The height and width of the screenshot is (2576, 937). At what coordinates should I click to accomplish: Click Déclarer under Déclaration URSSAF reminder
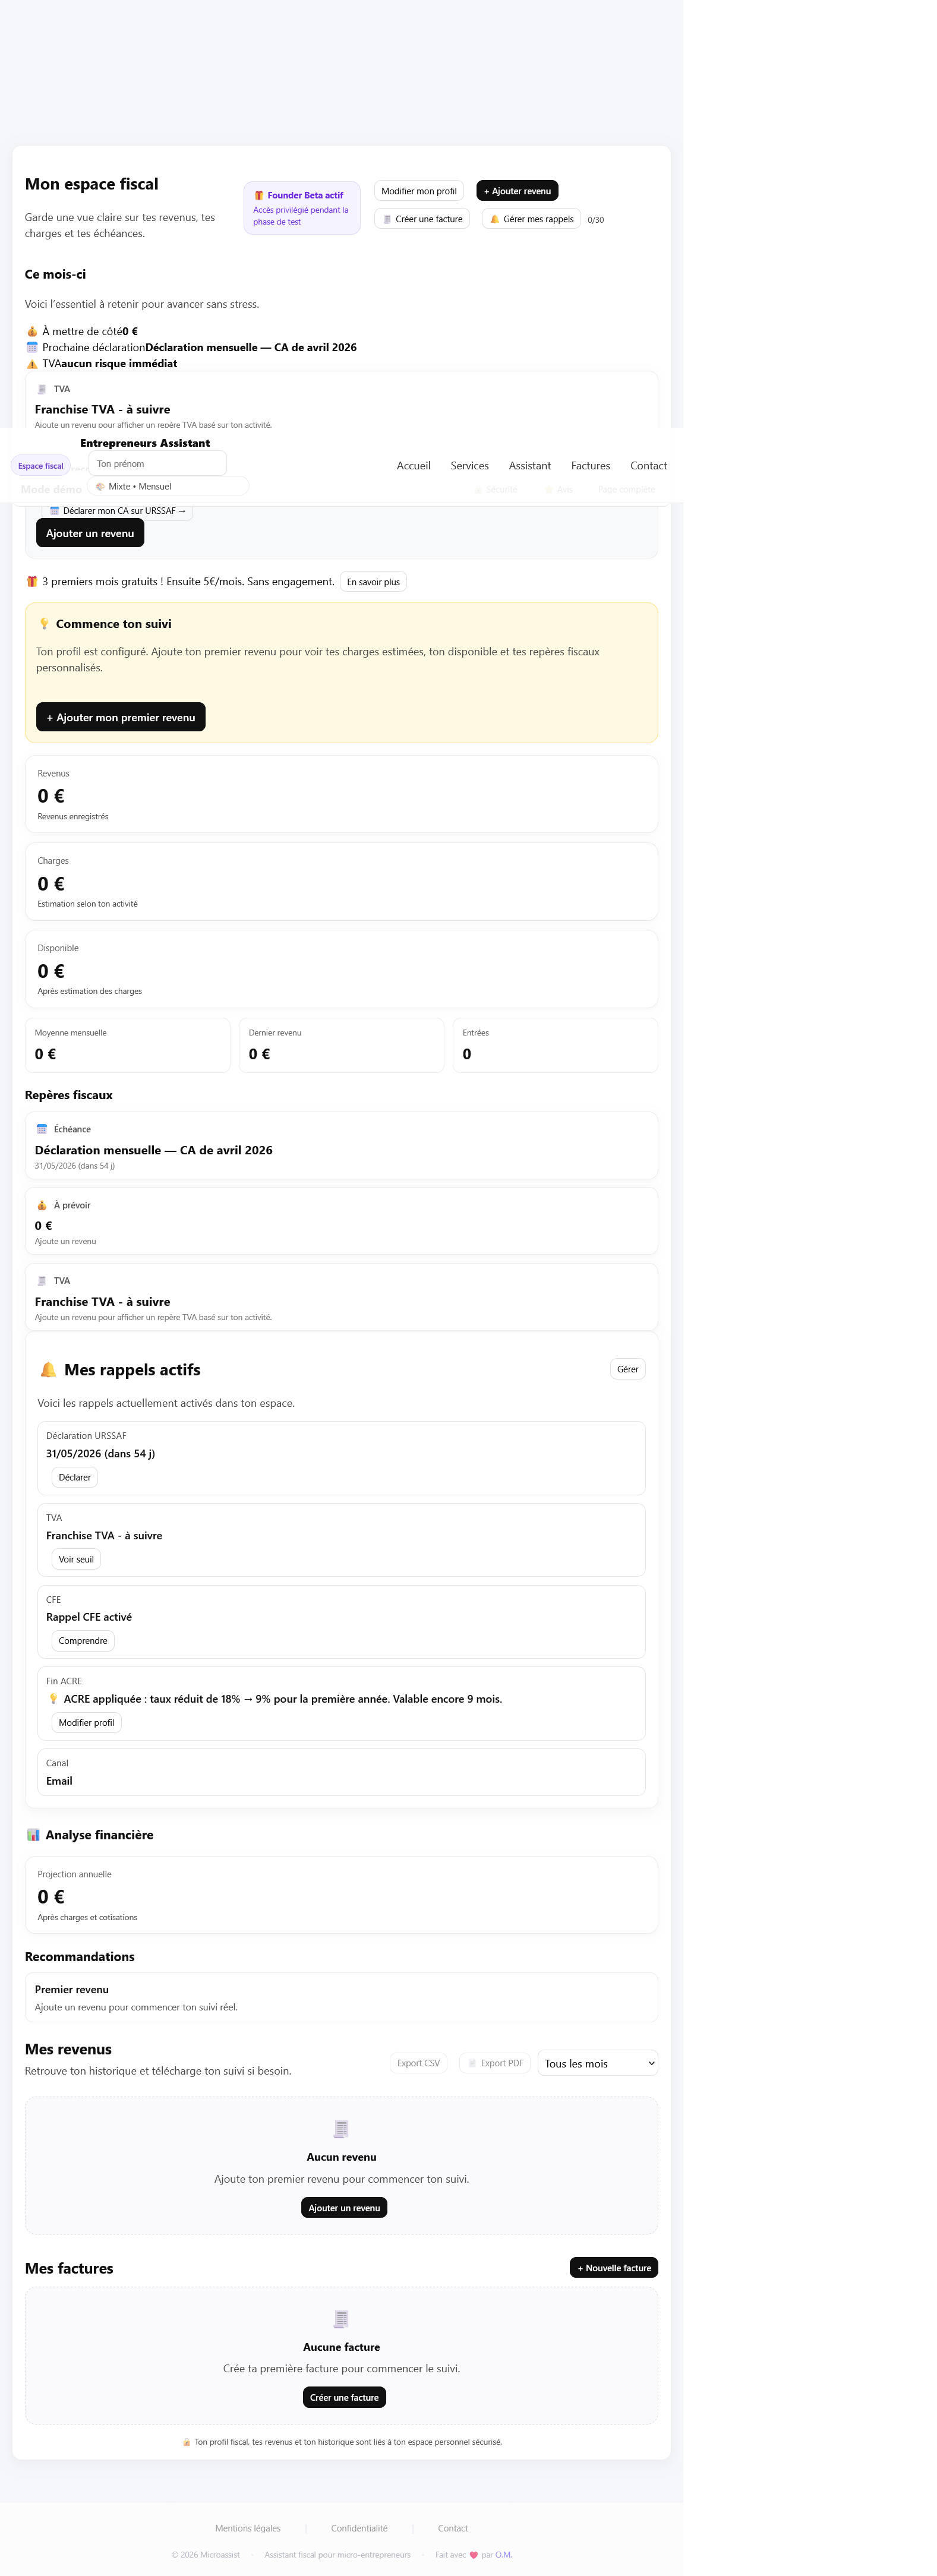(x=75, y=1478)
